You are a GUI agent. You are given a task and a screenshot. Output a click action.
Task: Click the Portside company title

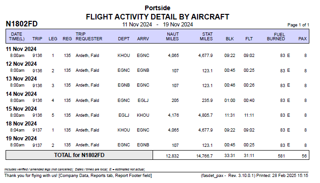[x=157, y=8]
